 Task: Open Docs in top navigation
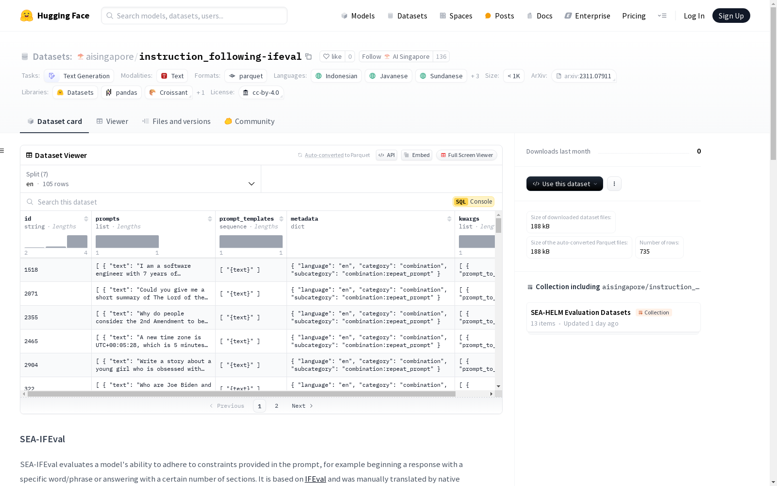click(540, 16)
